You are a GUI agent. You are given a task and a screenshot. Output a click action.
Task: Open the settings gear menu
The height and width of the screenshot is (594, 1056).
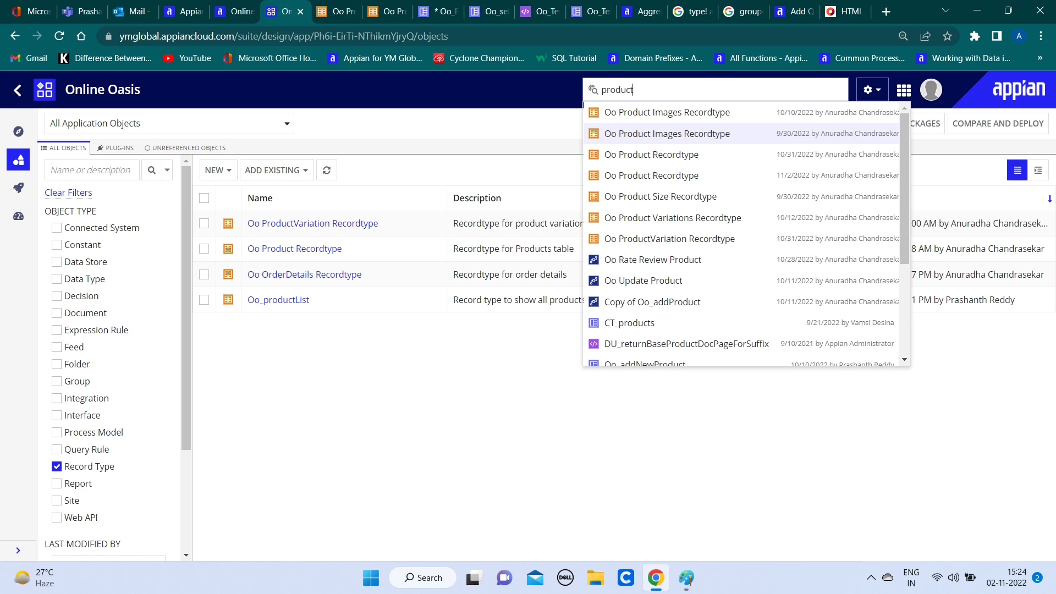[x=872, y=90]
